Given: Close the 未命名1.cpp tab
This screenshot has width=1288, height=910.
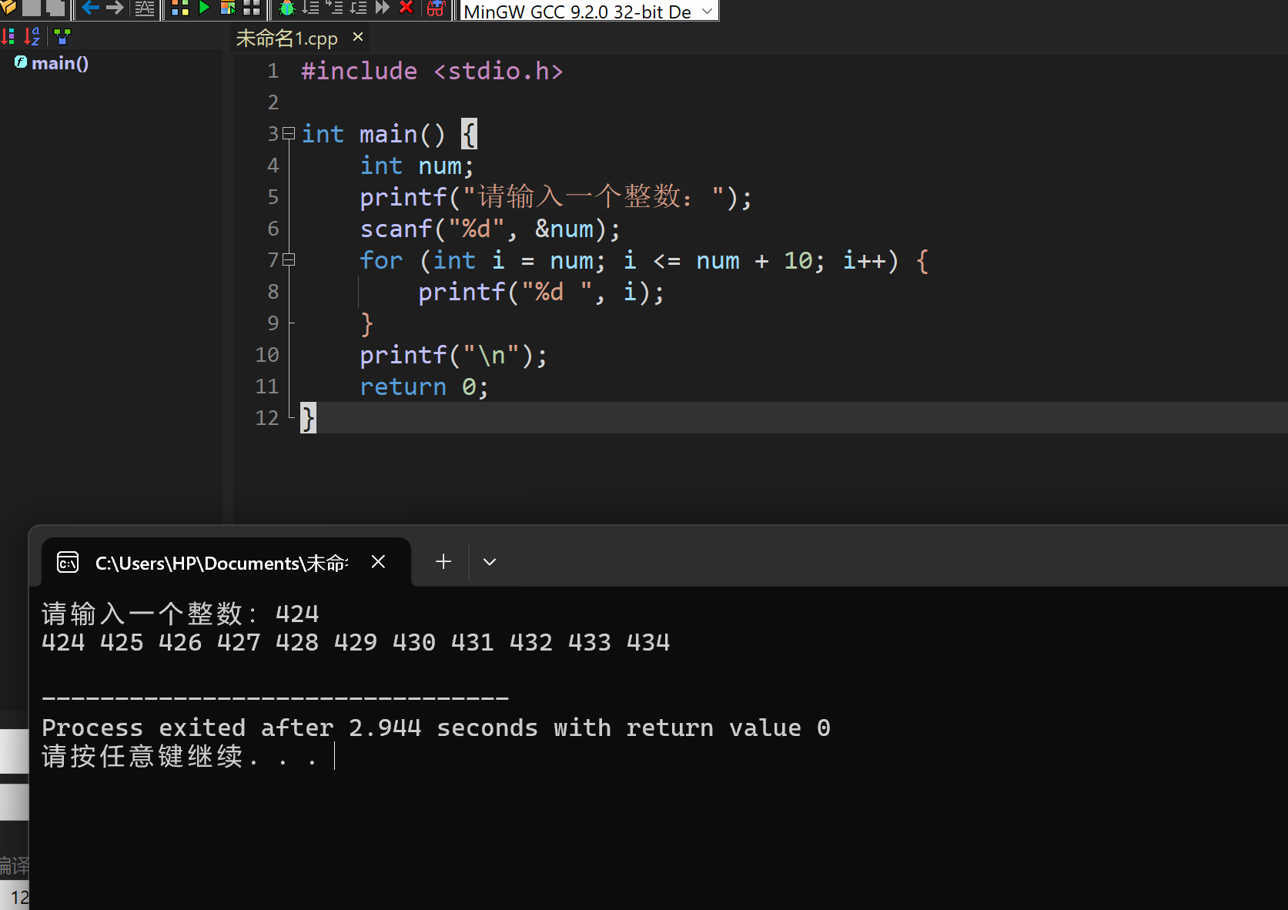Looking at the screenshot, I should point(357,37).
